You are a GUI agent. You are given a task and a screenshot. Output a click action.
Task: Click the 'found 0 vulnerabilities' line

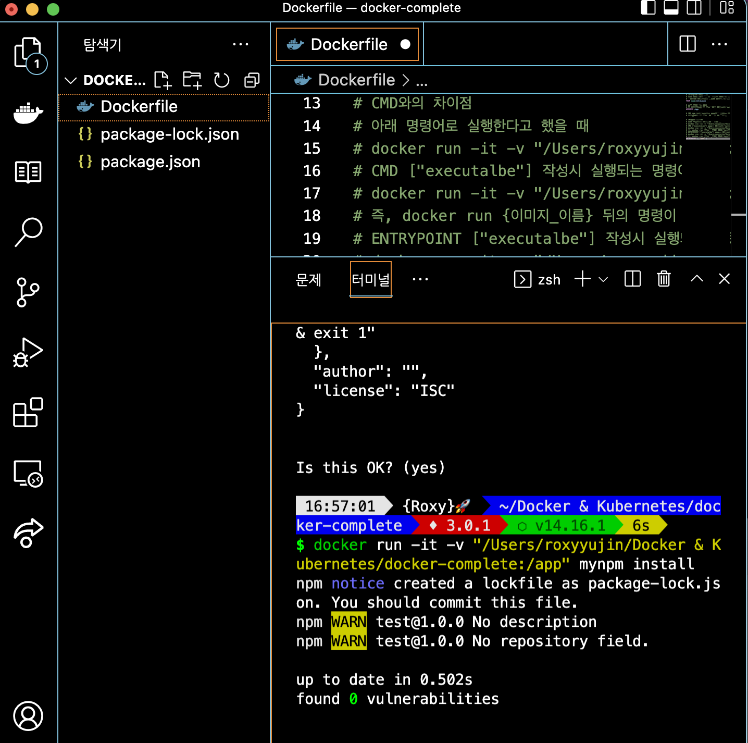[x=397, y=699]
